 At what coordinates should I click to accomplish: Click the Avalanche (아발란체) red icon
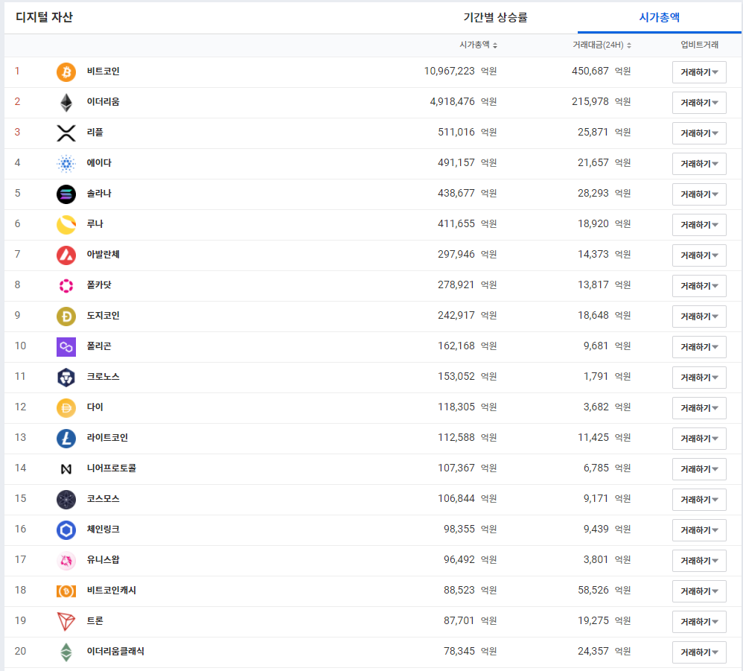pos(66,255)
